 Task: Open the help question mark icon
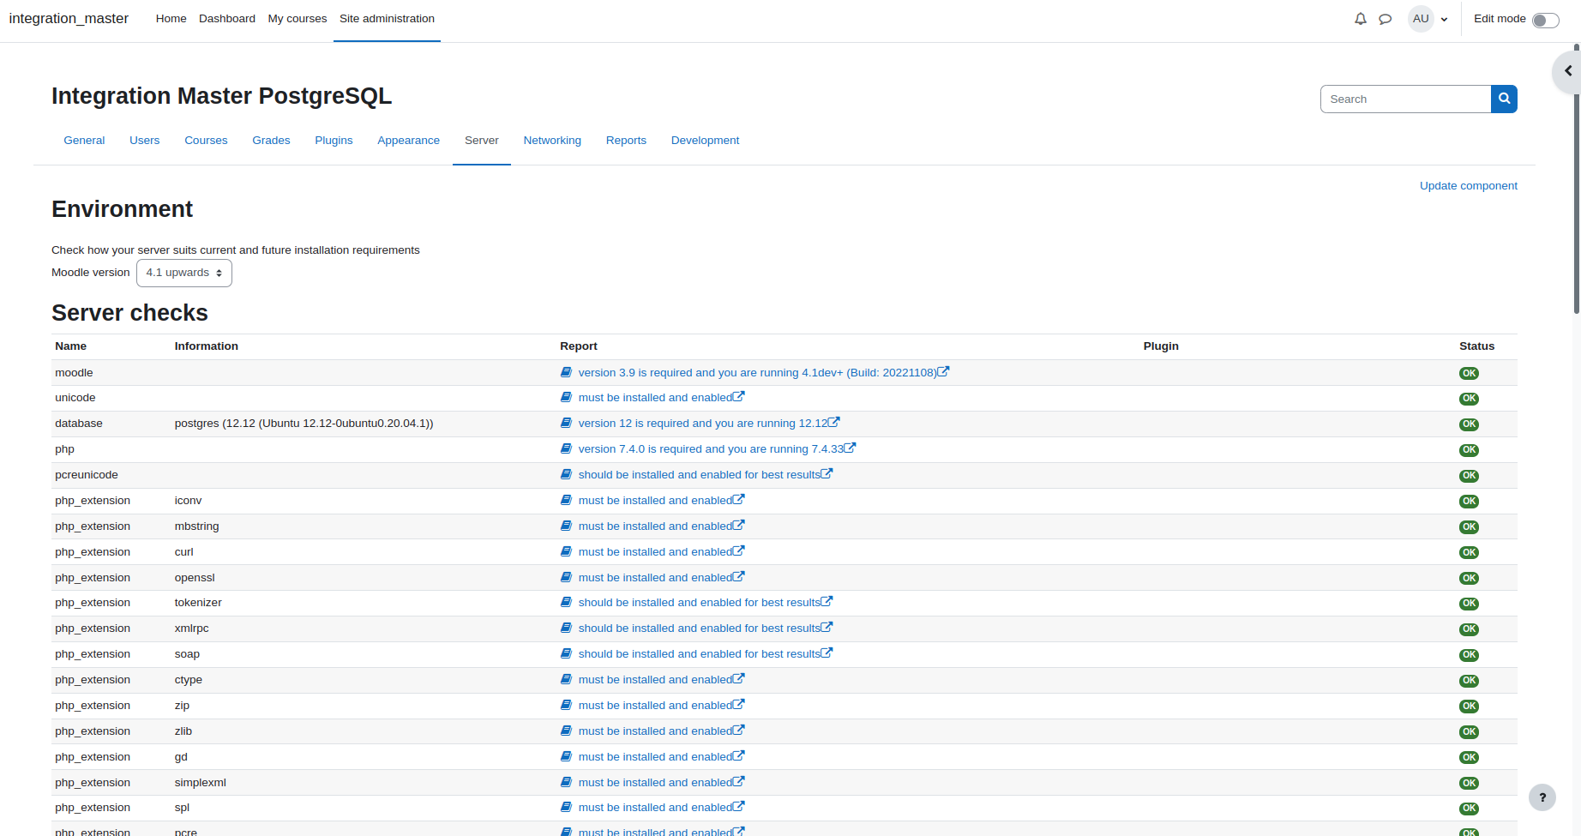(1542, 797)
